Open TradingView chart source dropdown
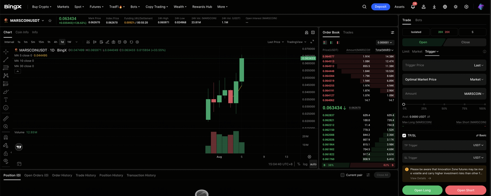The height and width of the screenshot is (196, 491). [x=296, y=42]
